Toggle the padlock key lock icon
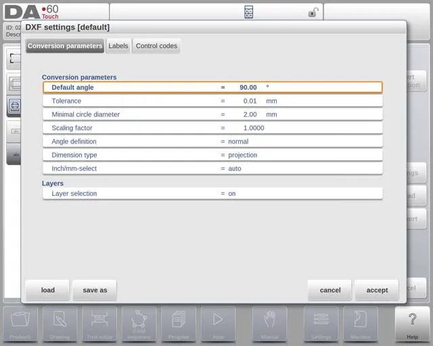The width and height of the screenshot is (433, 346). (x=313, y=12)
